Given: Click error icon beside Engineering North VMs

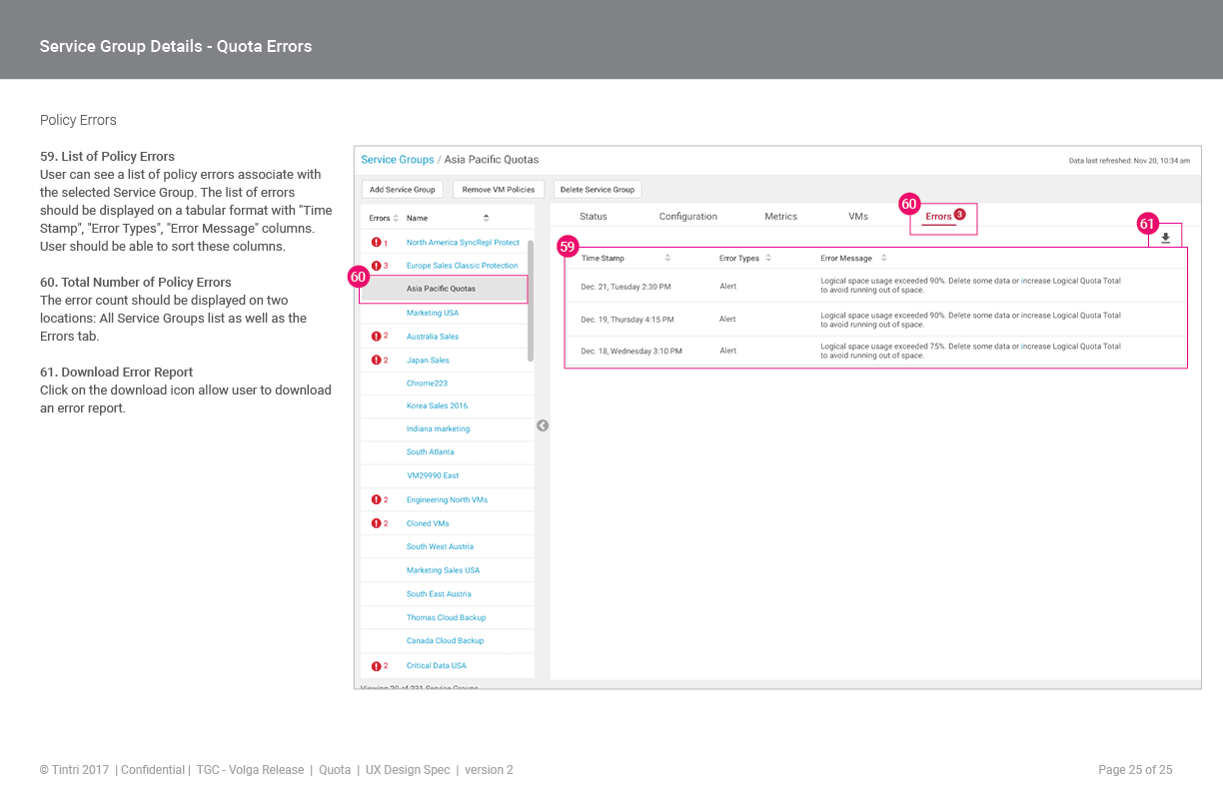Looking at the screenshot, I should (x=377, y=499).
